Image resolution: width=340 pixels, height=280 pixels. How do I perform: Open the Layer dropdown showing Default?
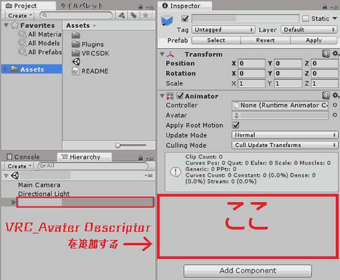[309, 30]
